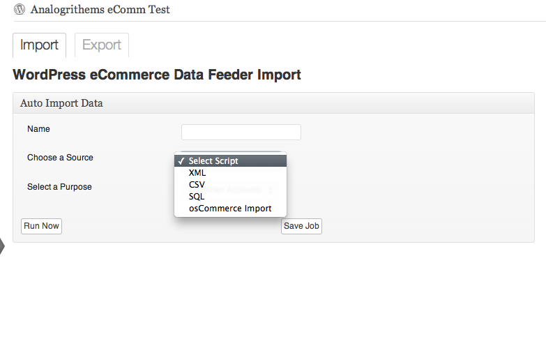
Task: Select the osCommerce Import option
Action: (x=230, y=209)
